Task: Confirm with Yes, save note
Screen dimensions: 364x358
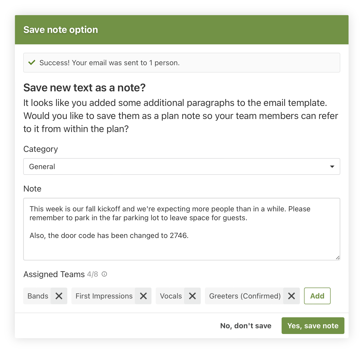Action: [313, 326]
